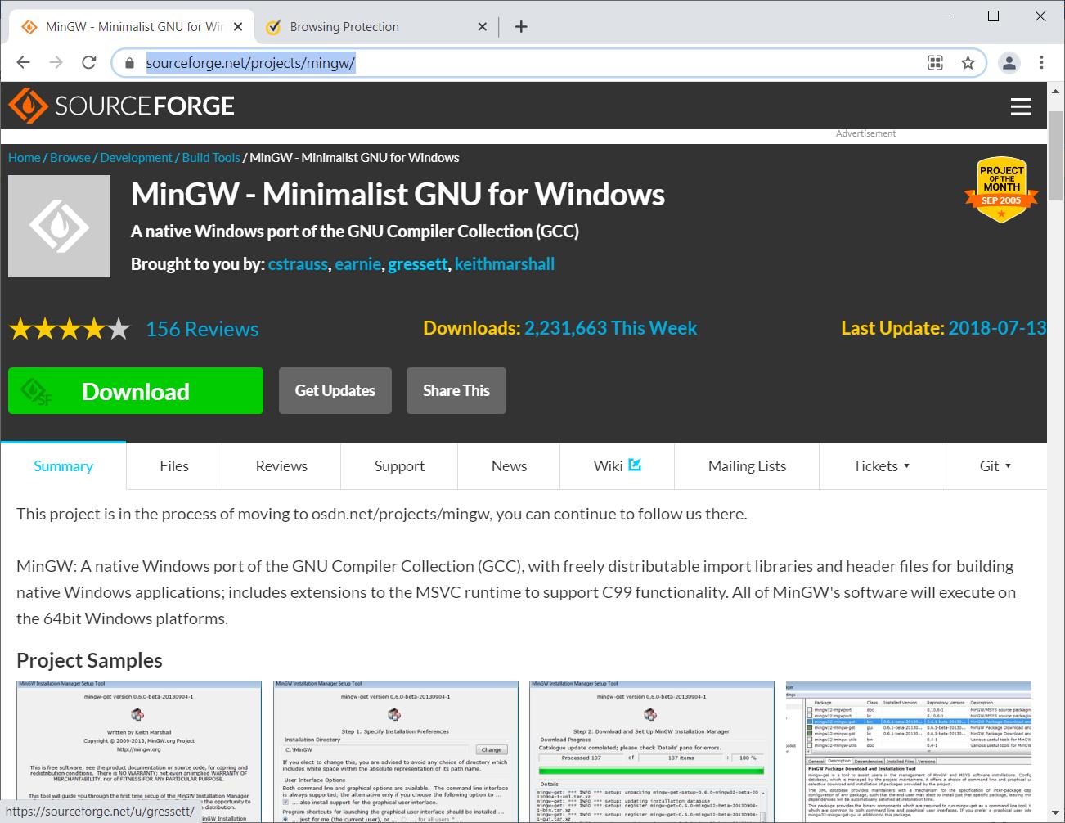Open the Summary tab
1065x823 pixels.
pos(63,466)
